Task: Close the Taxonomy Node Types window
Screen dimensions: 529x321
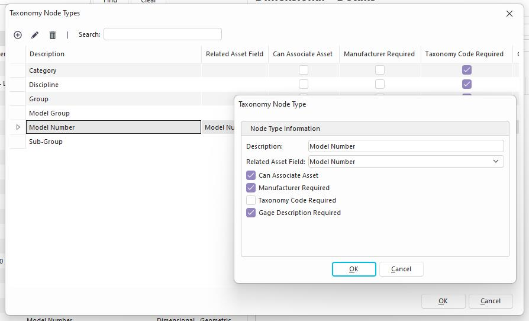Action: click(x=509, y=14)
